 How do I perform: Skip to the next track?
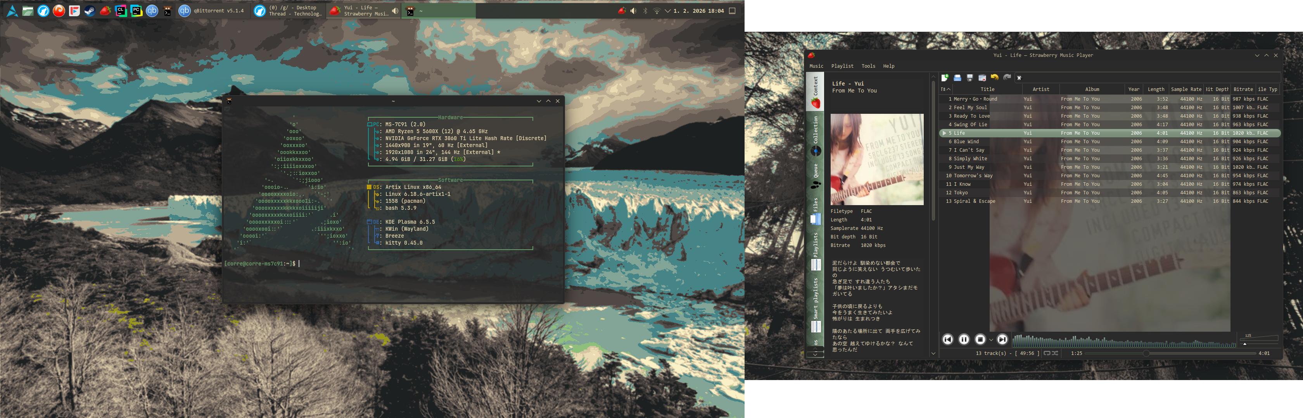click(1002, 340)
